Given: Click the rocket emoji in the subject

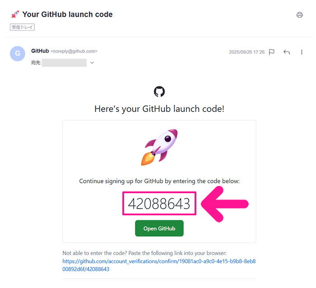Looking at the screenshot, I should point(14,14).
